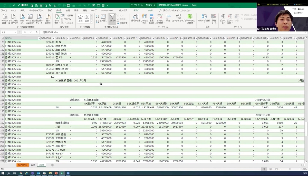The image size is (308, 176).
Task: Open データ モデルの管理
Action: [190, 19]
